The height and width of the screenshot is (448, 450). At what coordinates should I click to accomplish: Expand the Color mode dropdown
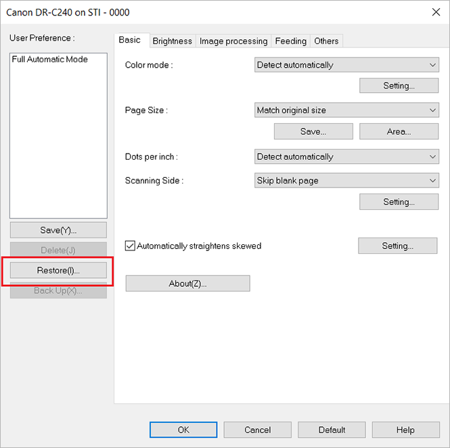(x=346, y=65)
